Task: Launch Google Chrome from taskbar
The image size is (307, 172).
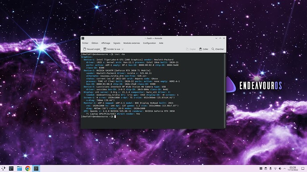Action: click(28, 168)
